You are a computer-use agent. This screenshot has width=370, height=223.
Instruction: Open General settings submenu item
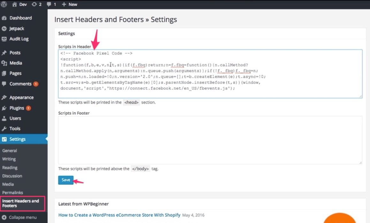click(10, 151)
